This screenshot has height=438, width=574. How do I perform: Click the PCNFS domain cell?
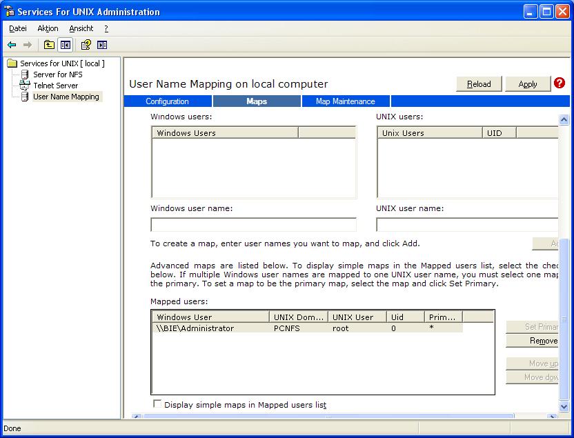pyautogui.click(x=286, y=328)
